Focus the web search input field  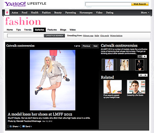[x=108, y=4]
